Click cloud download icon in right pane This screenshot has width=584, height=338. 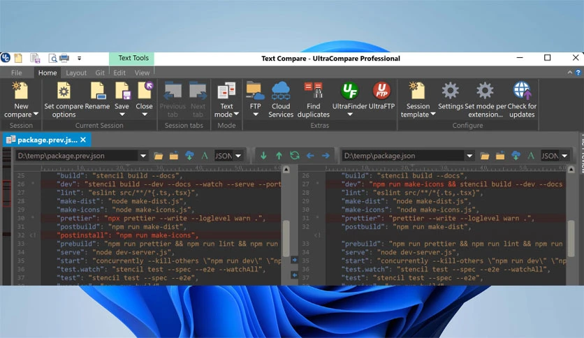(x=516, y=156)
